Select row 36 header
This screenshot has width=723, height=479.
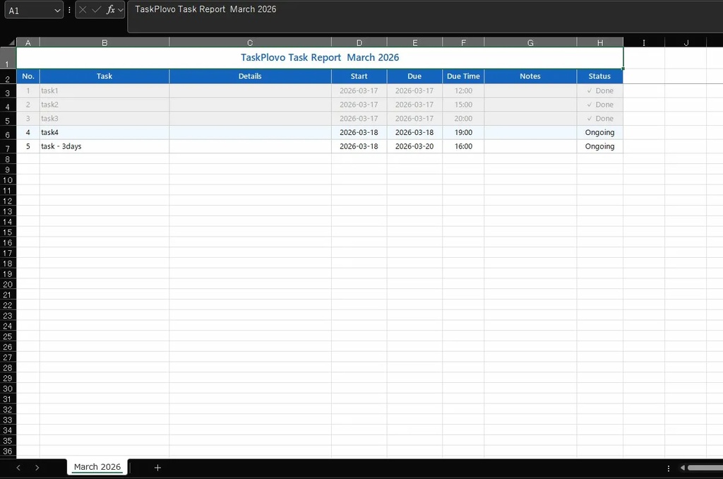[x=8, y=451]
